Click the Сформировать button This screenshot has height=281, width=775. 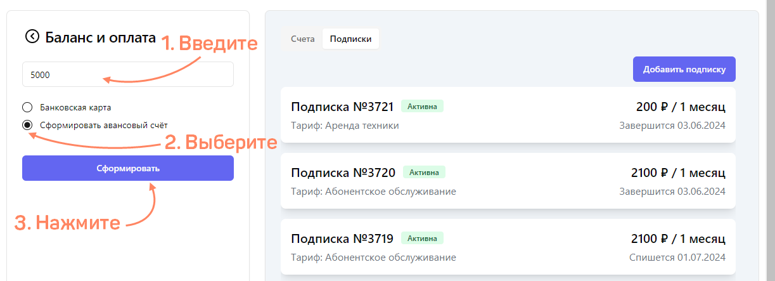point(128,168)
